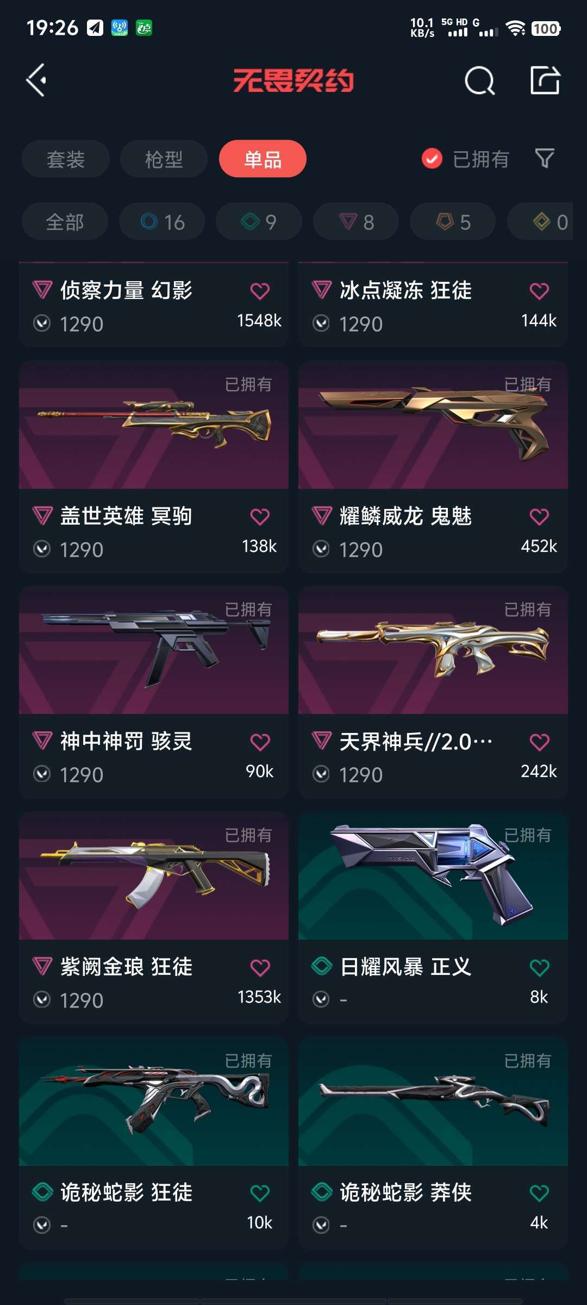Select the 全部 filter button

[x=65, y=222]
